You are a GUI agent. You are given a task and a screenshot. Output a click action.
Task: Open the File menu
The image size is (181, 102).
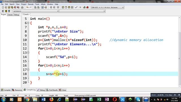(x=2, y=4)
